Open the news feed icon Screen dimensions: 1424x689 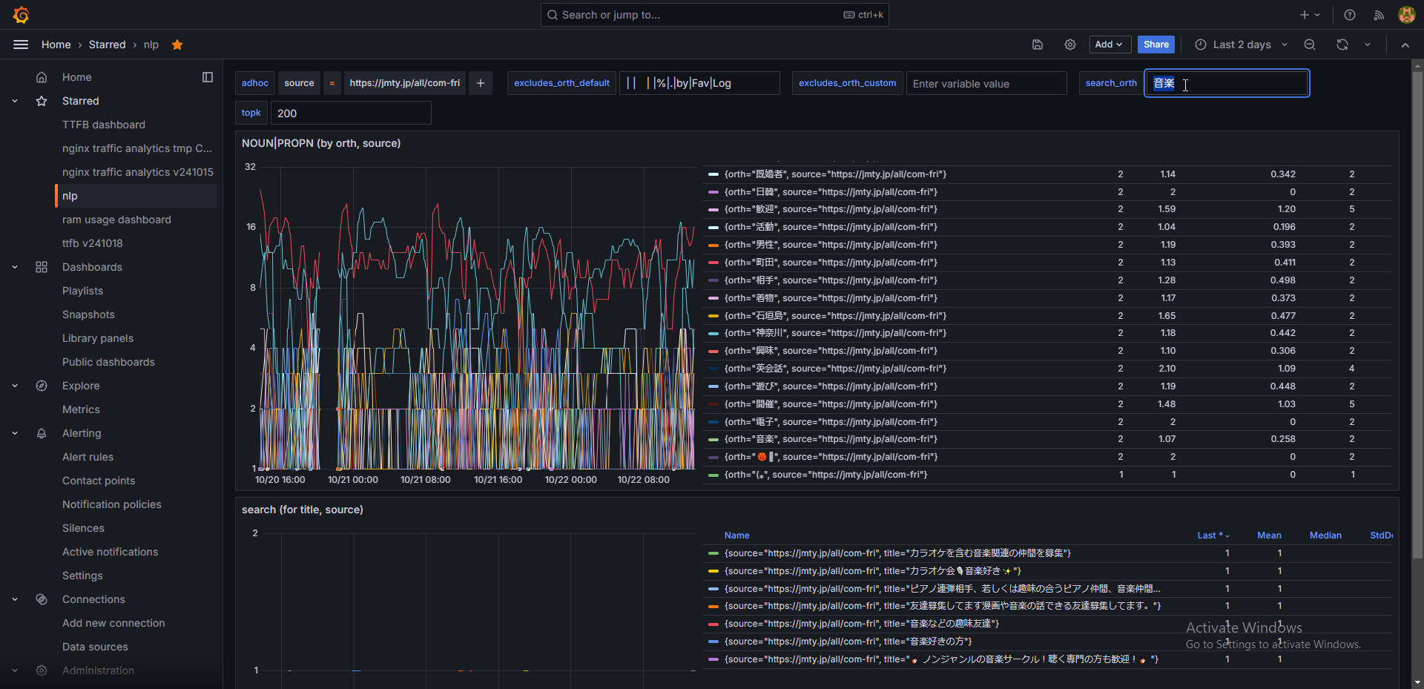tap(1379, 15)
